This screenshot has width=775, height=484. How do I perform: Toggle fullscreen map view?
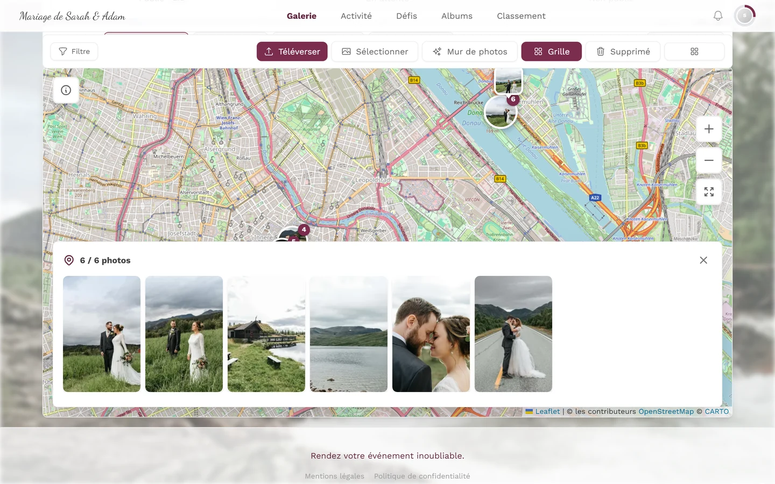(709, 192)
